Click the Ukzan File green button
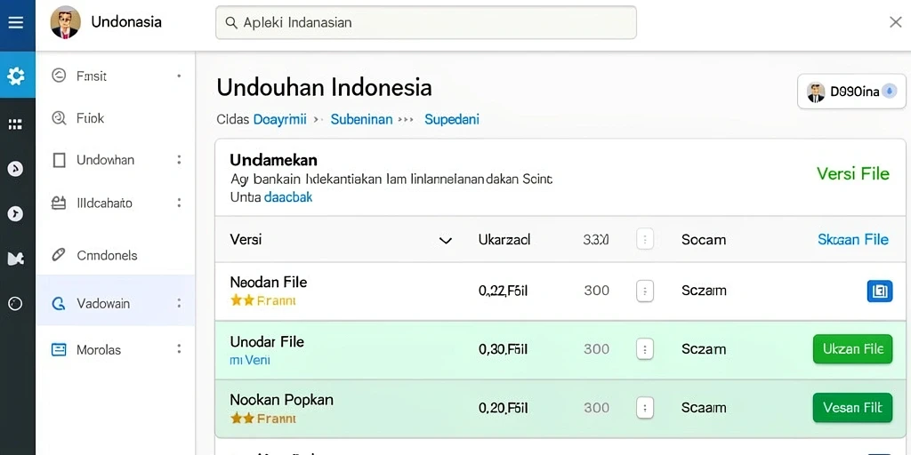Image resolution: width=911 pixels, height=455 pixels. (x=852, y=348)
